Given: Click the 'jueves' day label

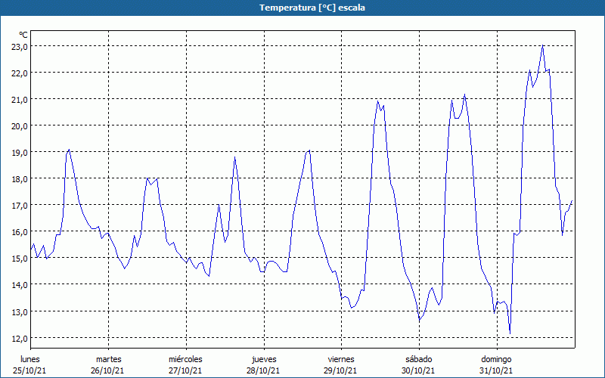Looking at the screenshot, I should (264, 360).
